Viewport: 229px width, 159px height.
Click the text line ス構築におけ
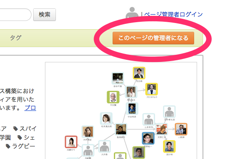pyautogui.click(x=17, y=91)
